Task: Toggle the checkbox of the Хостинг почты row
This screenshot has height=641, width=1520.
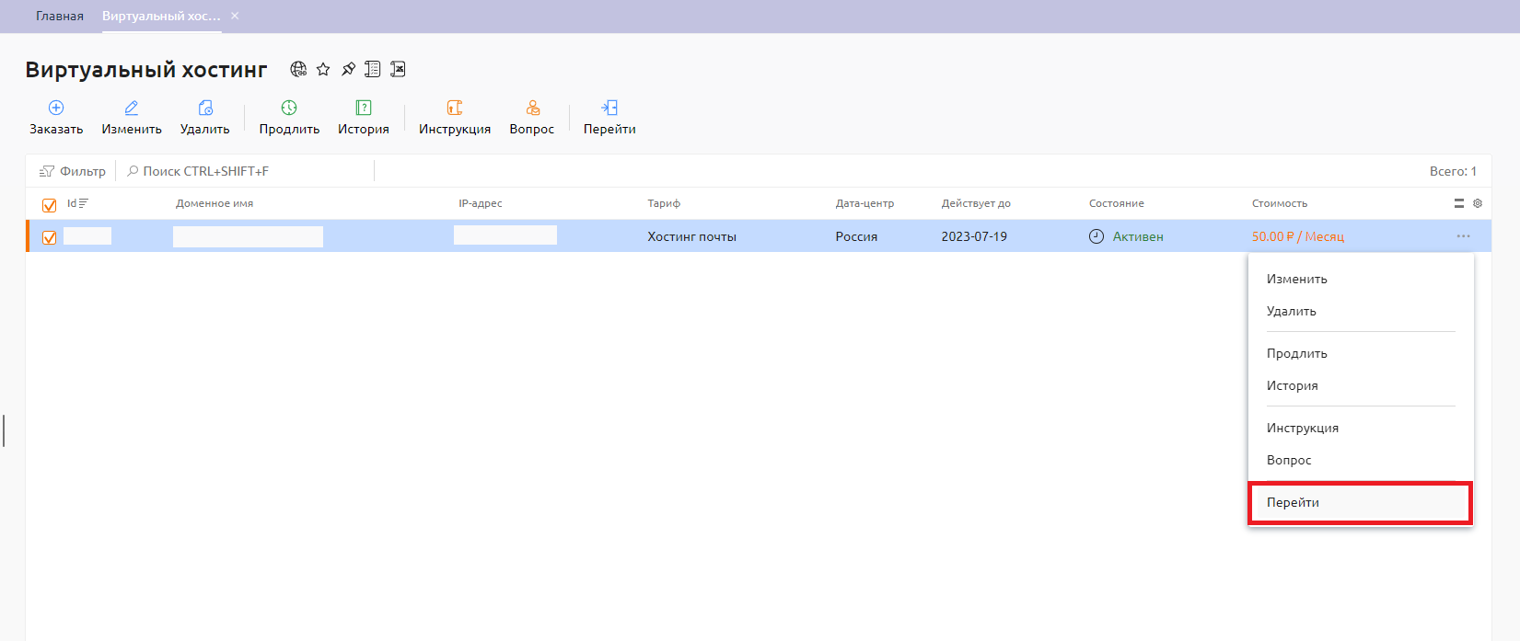Action: pos(50,237)
